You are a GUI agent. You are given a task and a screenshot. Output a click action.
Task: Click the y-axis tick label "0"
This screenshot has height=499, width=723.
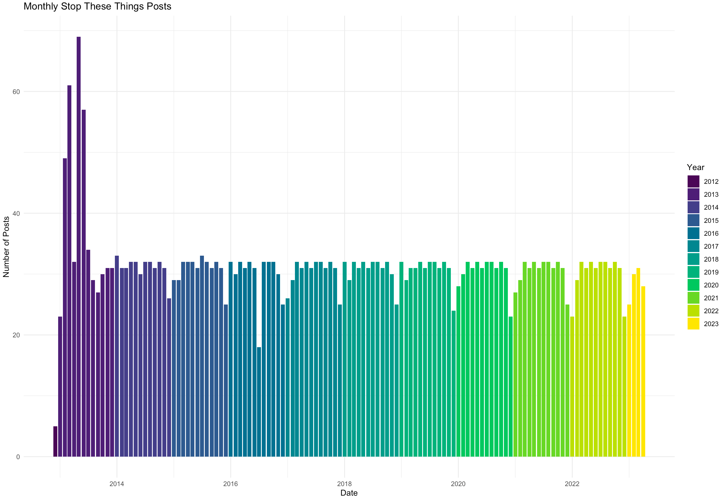pyautogui.click(x=18, y=457)
